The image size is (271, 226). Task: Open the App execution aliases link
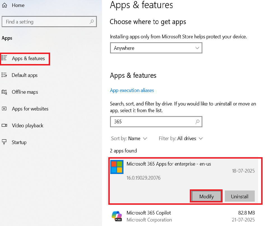[x=132, y=90]
